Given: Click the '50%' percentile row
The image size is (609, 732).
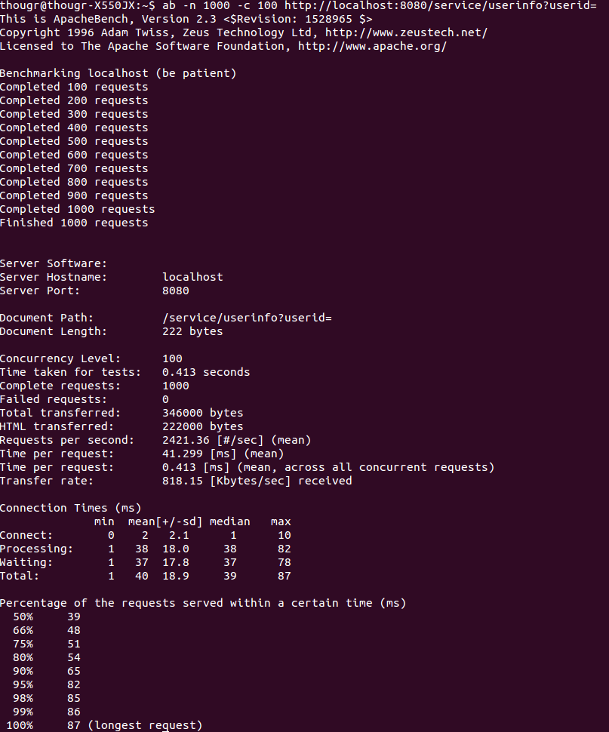Looking at the screenshot, I should pyautogui.click(x=47, y=617).
